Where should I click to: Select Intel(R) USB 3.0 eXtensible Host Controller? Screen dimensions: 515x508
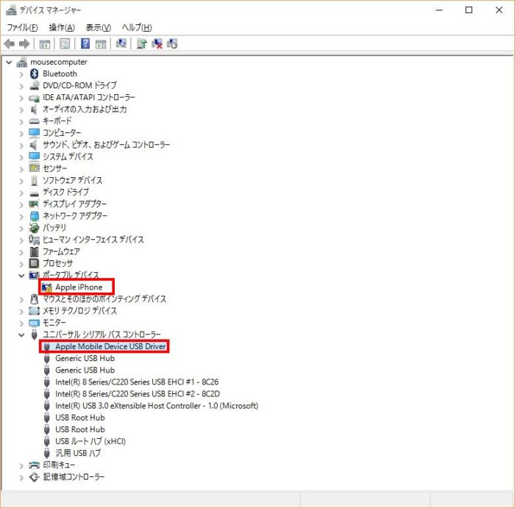point(157,406)
